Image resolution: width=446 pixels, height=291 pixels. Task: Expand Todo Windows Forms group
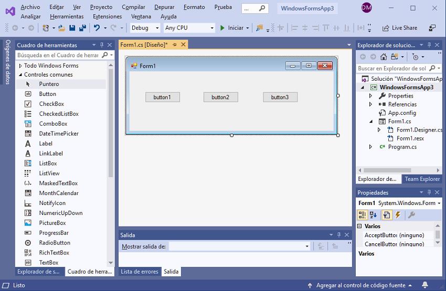[x=20, y=66]
